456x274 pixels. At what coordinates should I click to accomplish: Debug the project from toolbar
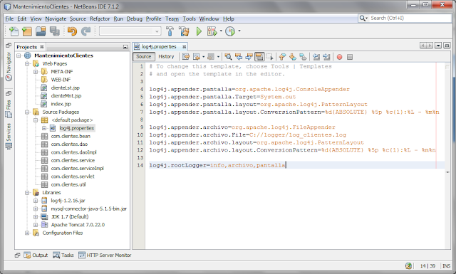pos(212,31)
